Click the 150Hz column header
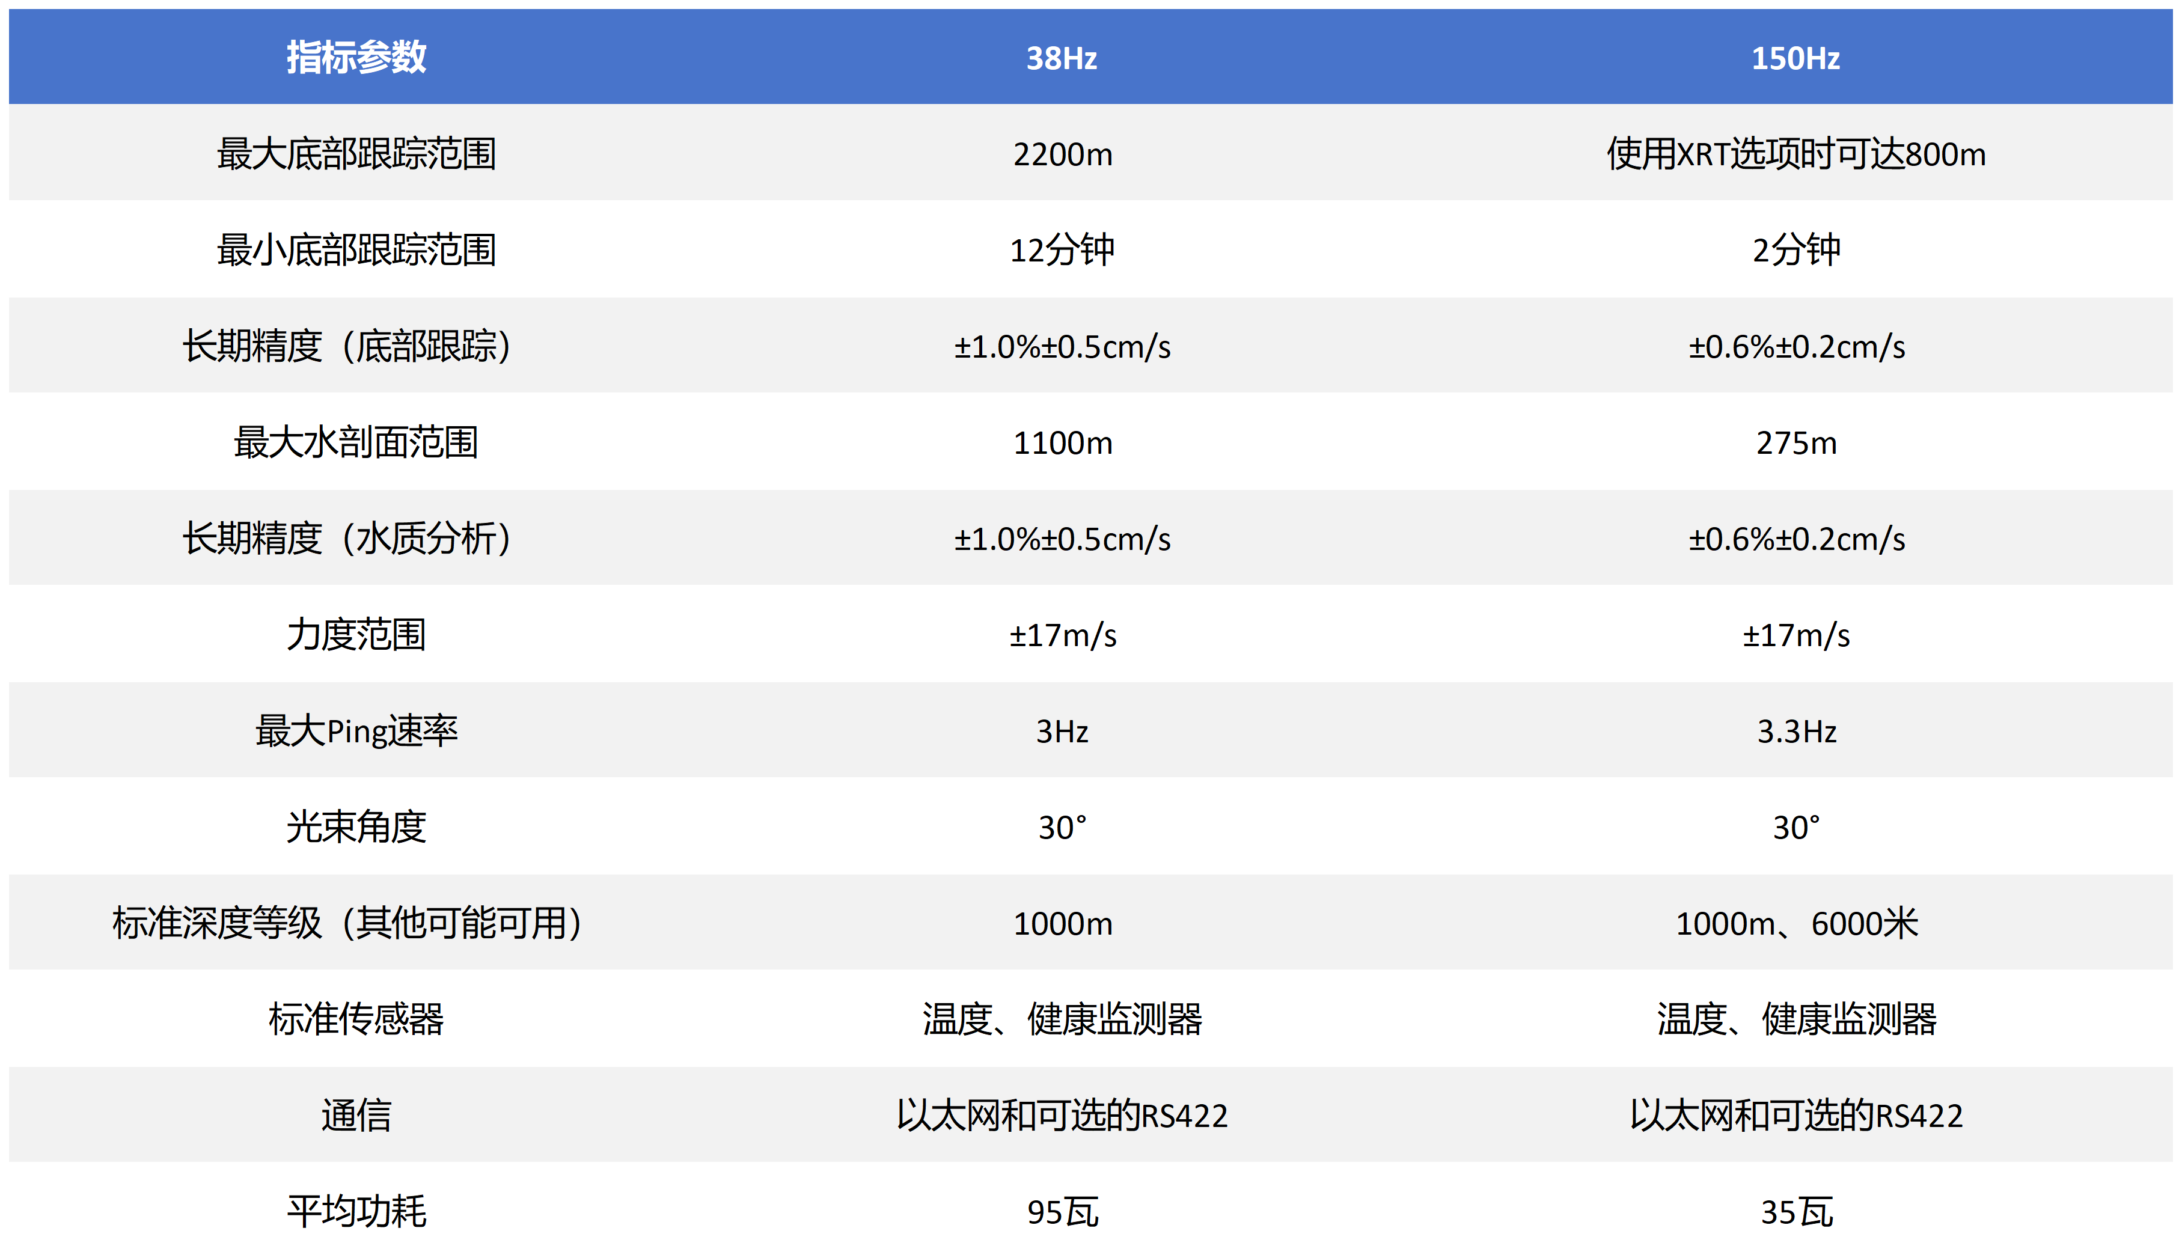The height and width of the screenshot is (1237, 2182). point(1795,58)
